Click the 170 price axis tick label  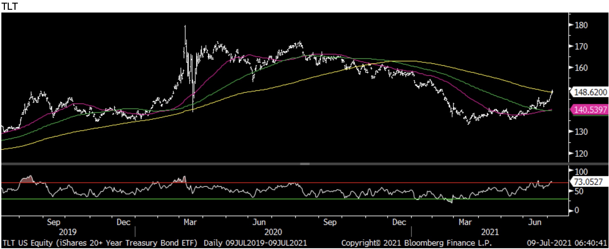tap(581, 47)
